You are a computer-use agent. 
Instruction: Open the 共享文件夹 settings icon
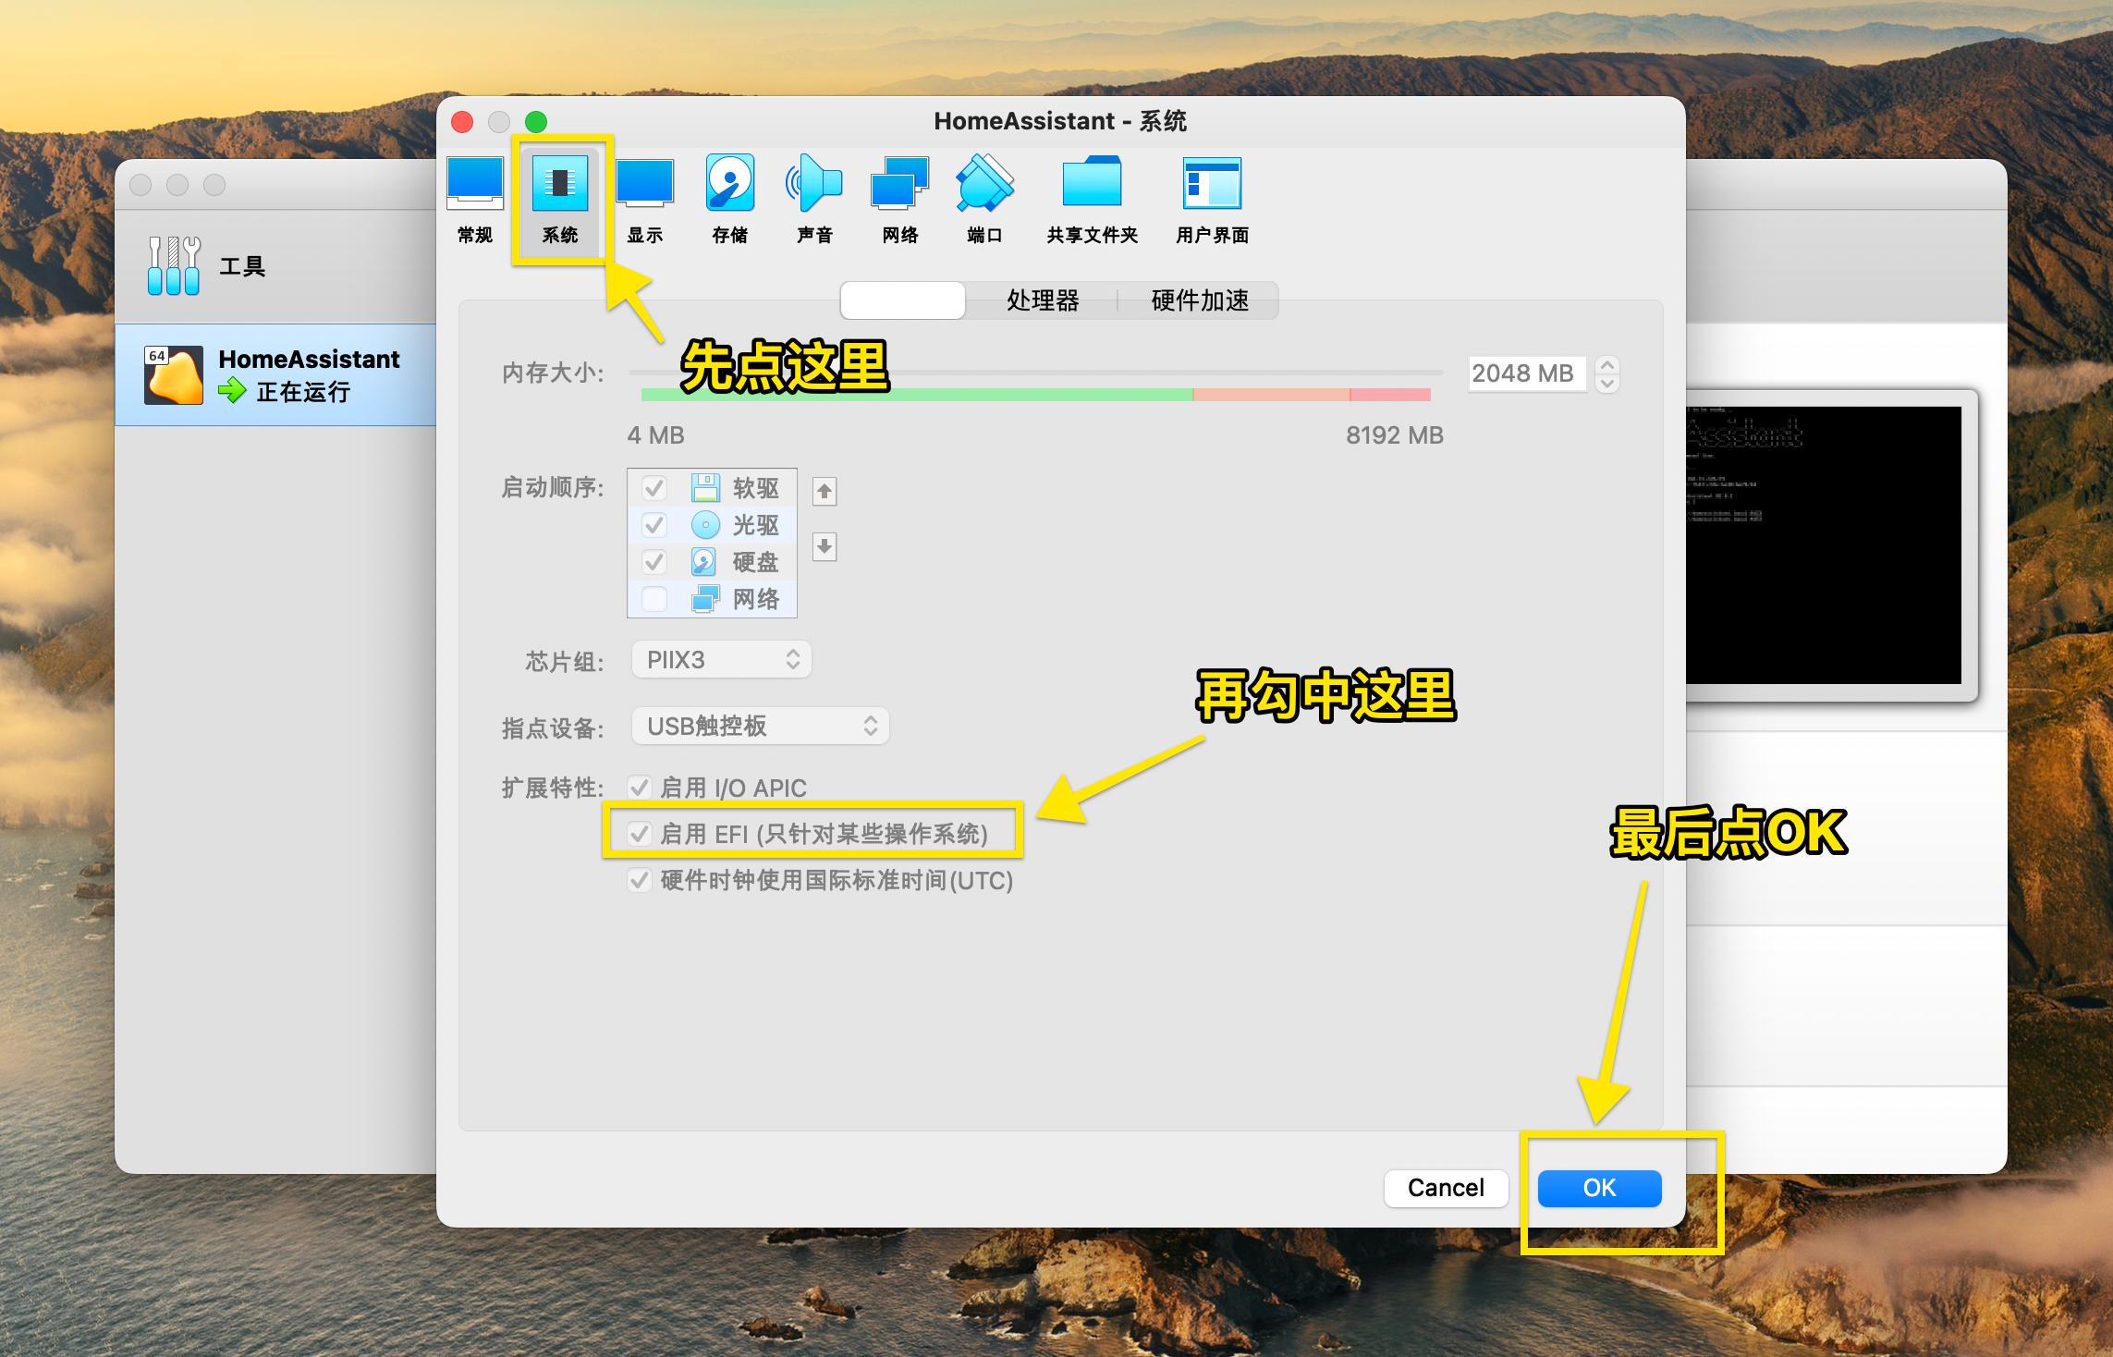(x=1092, y=199)
